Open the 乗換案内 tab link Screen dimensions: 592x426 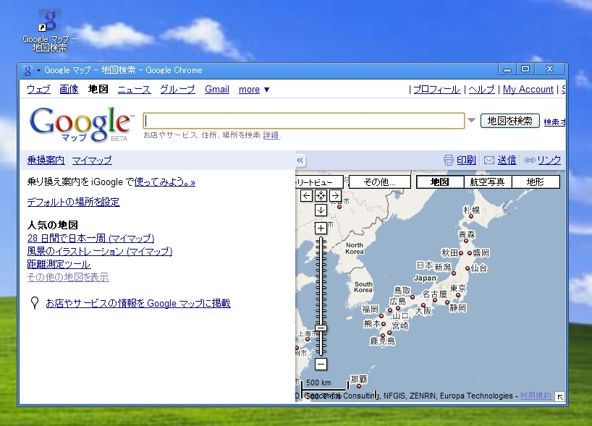pos(46,161)
